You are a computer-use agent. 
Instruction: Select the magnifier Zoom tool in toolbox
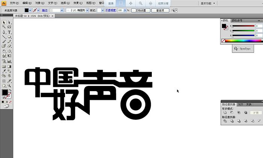pos(9,86)
